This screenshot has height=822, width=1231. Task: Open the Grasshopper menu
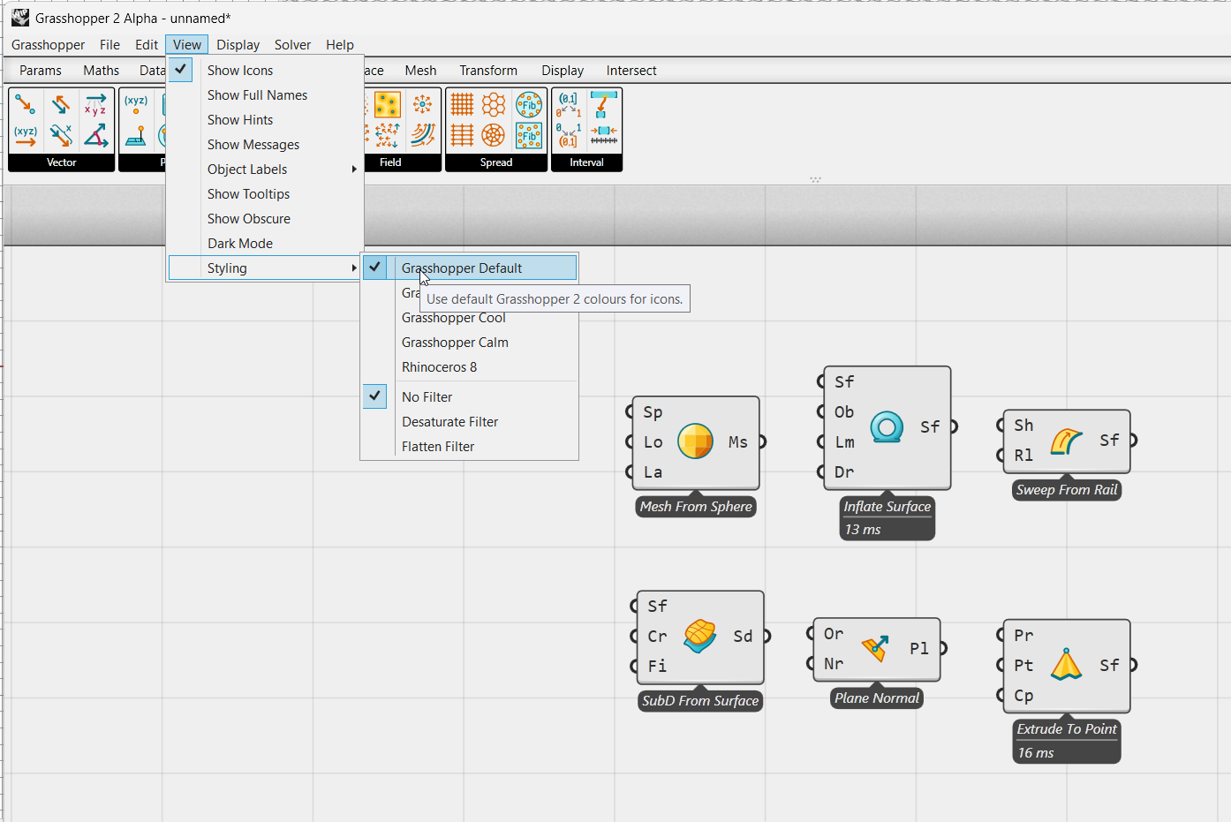[48, 44]
